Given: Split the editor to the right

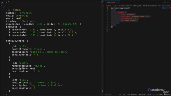Looking at the screenshot, I should [165, 2].
